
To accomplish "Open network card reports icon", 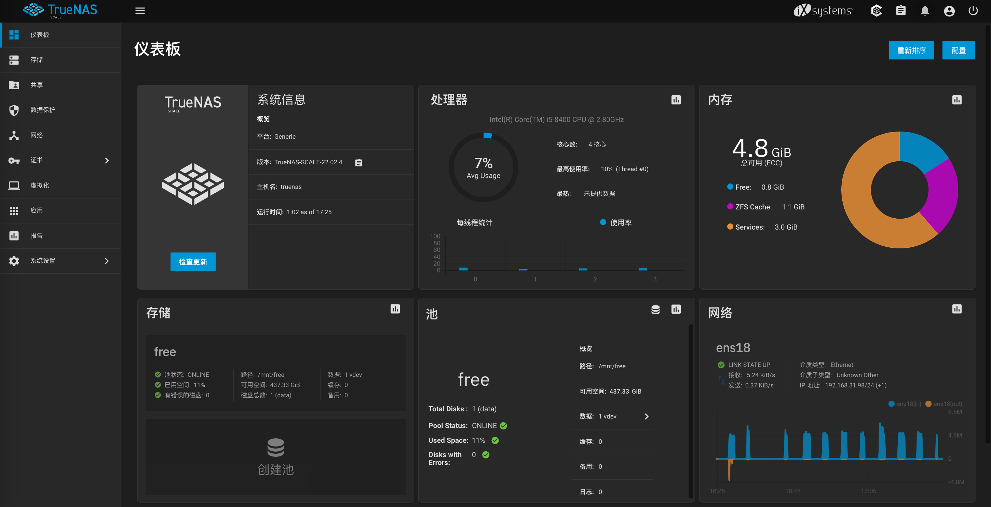I will pos(957,309).
